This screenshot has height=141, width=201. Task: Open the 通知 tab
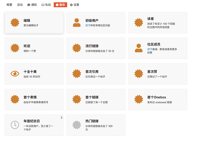[32, 5]
